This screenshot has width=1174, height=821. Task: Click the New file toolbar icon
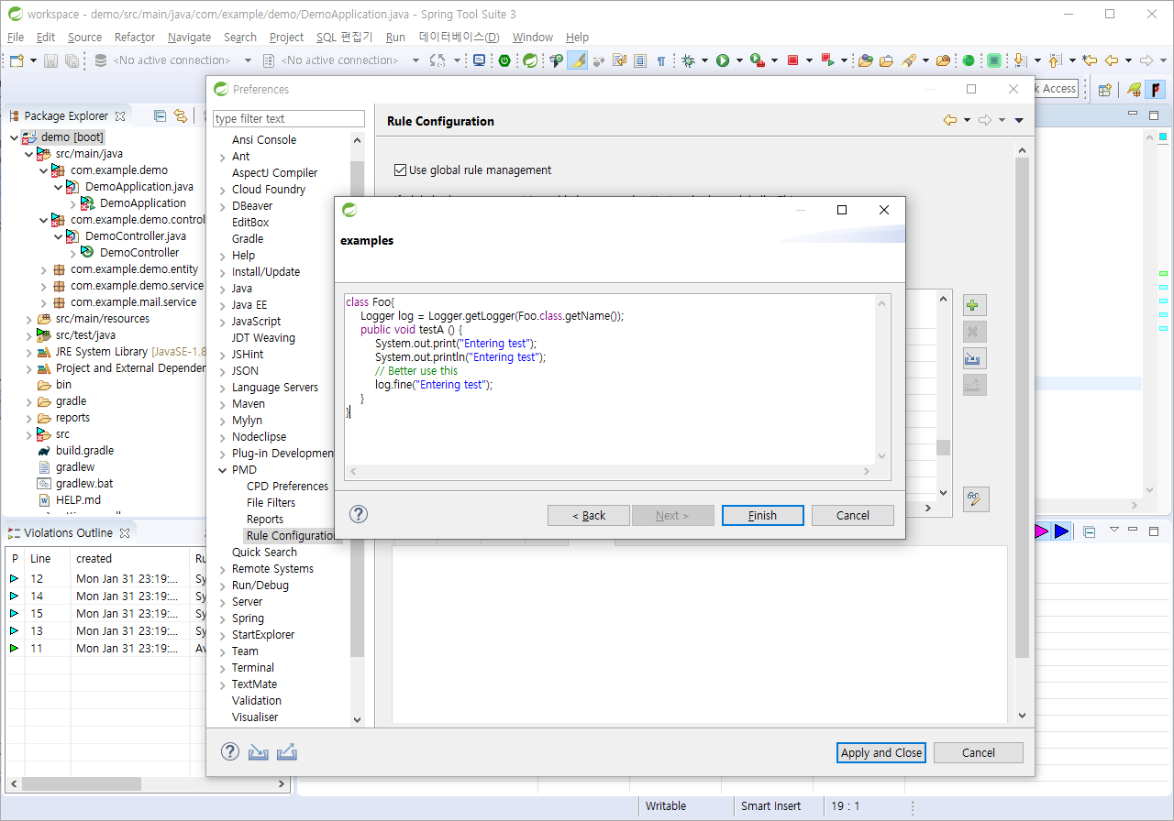[17, 60]
